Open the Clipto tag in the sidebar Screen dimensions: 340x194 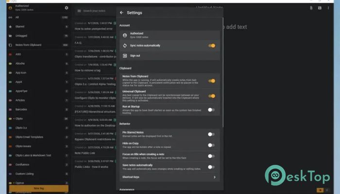coord(19,118)
